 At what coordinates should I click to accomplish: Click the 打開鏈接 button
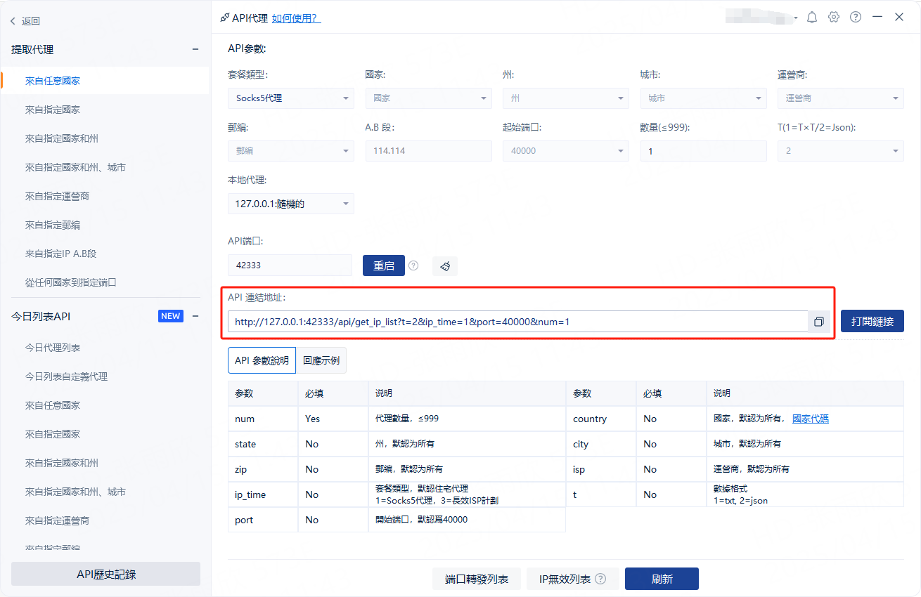872,322
